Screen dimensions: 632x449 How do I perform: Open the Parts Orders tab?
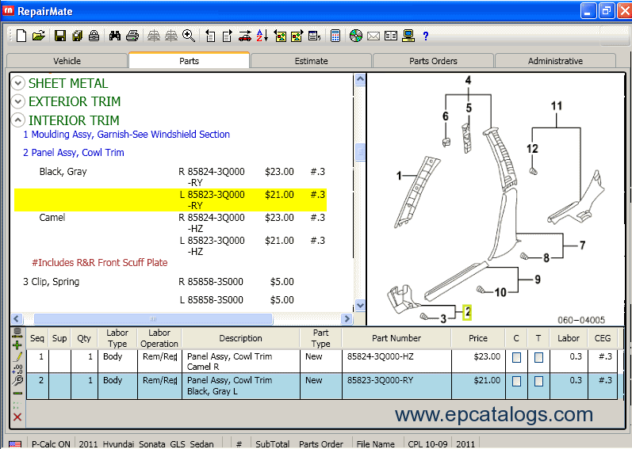(x=433, y=61)
